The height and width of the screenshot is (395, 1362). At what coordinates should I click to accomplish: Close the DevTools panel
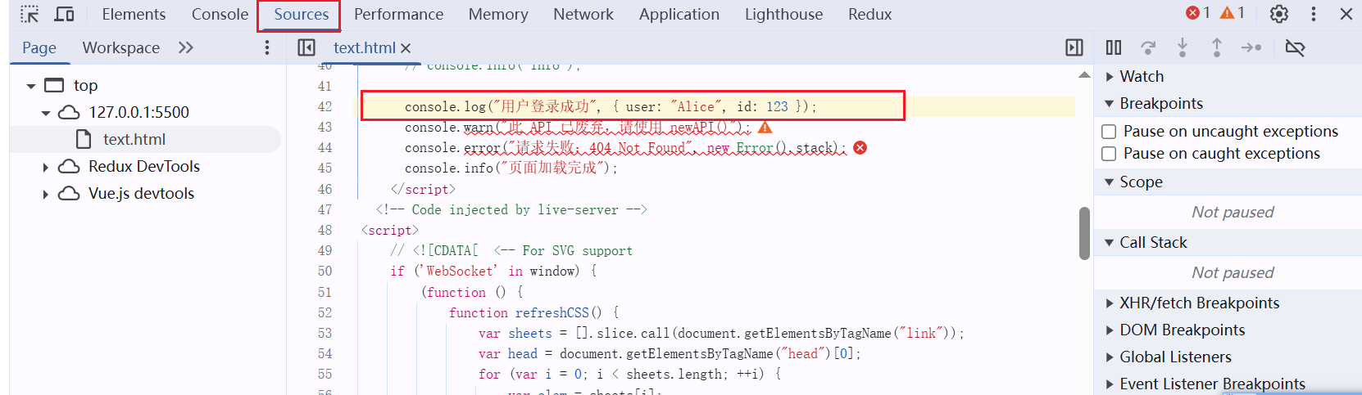tap(1346, 14)
